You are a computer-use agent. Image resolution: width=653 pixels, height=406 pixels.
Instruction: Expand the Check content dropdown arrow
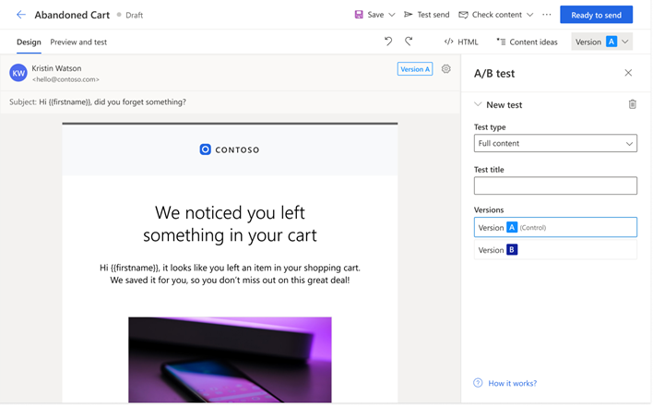pyautogui.click(x=530, y=15)
